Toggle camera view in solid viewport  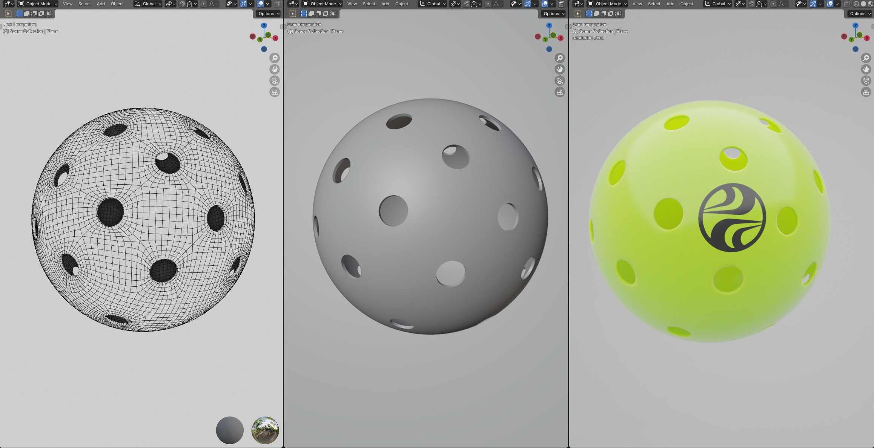coord(560,81)
